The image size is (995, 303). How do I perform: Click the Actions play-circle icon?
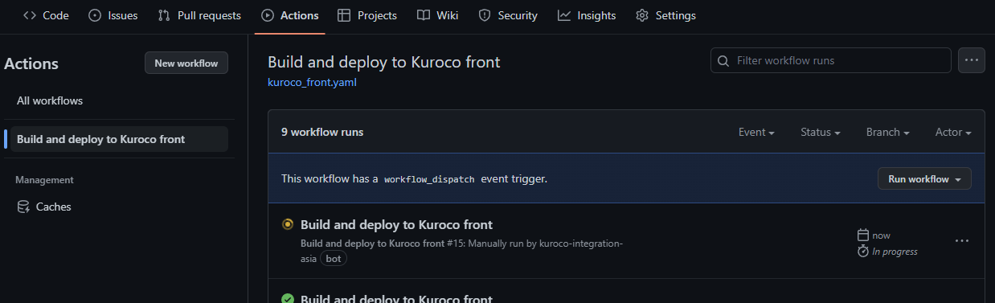tap(268, 15)
